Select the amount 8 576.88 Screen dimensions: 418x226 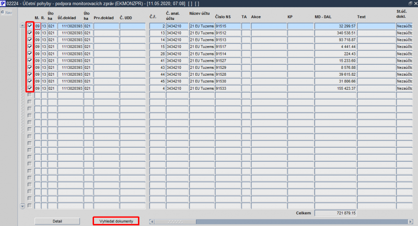(x=335, y=68)
